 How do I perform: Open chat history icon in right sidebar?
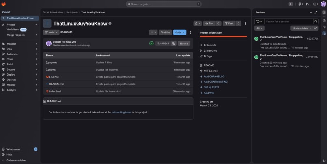pyautogui.click(x=324, y=27)
